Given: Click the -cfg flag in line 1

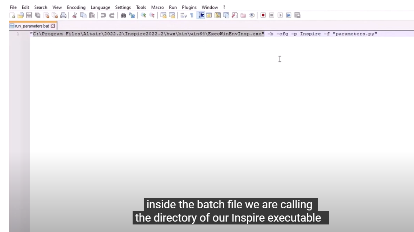Looking at the screenshot, I should 282,34.
